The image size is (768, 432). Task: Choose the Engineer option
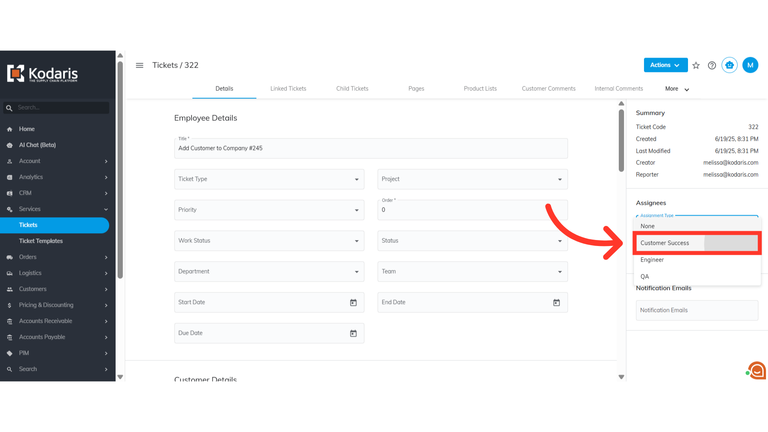[x=652, y=260]
